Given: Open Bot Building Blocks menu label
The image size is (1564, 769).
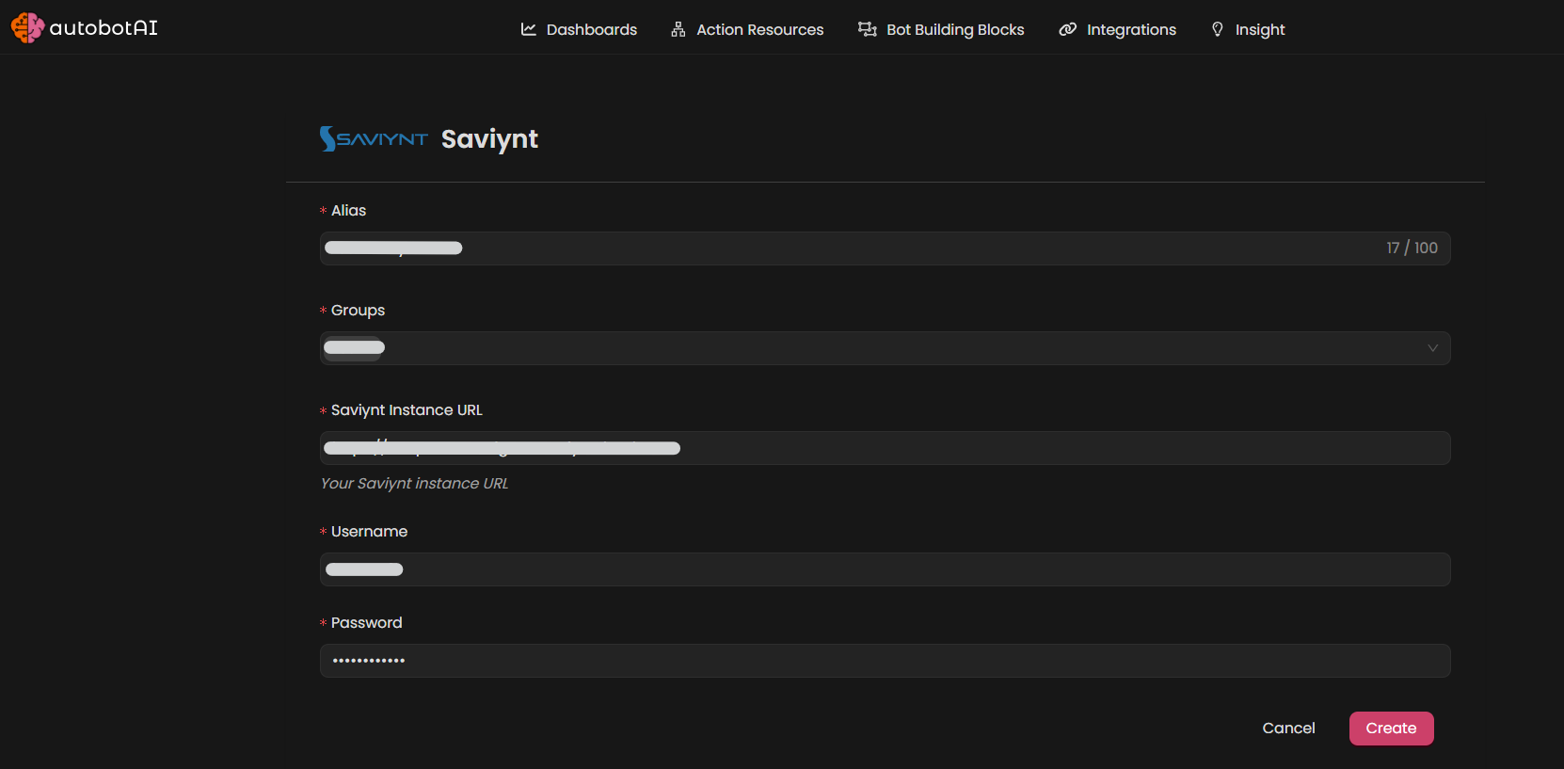Looking at the screenshot, I should (x=955, y=29).
